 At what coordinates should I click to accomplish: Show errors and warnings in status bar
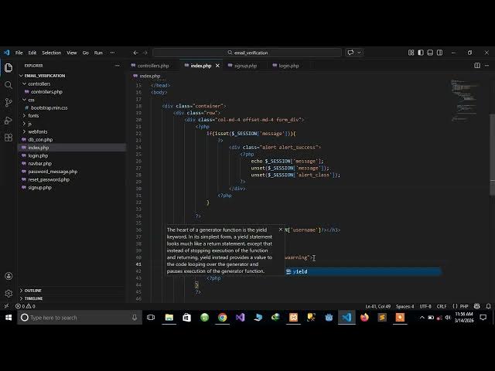26,306
